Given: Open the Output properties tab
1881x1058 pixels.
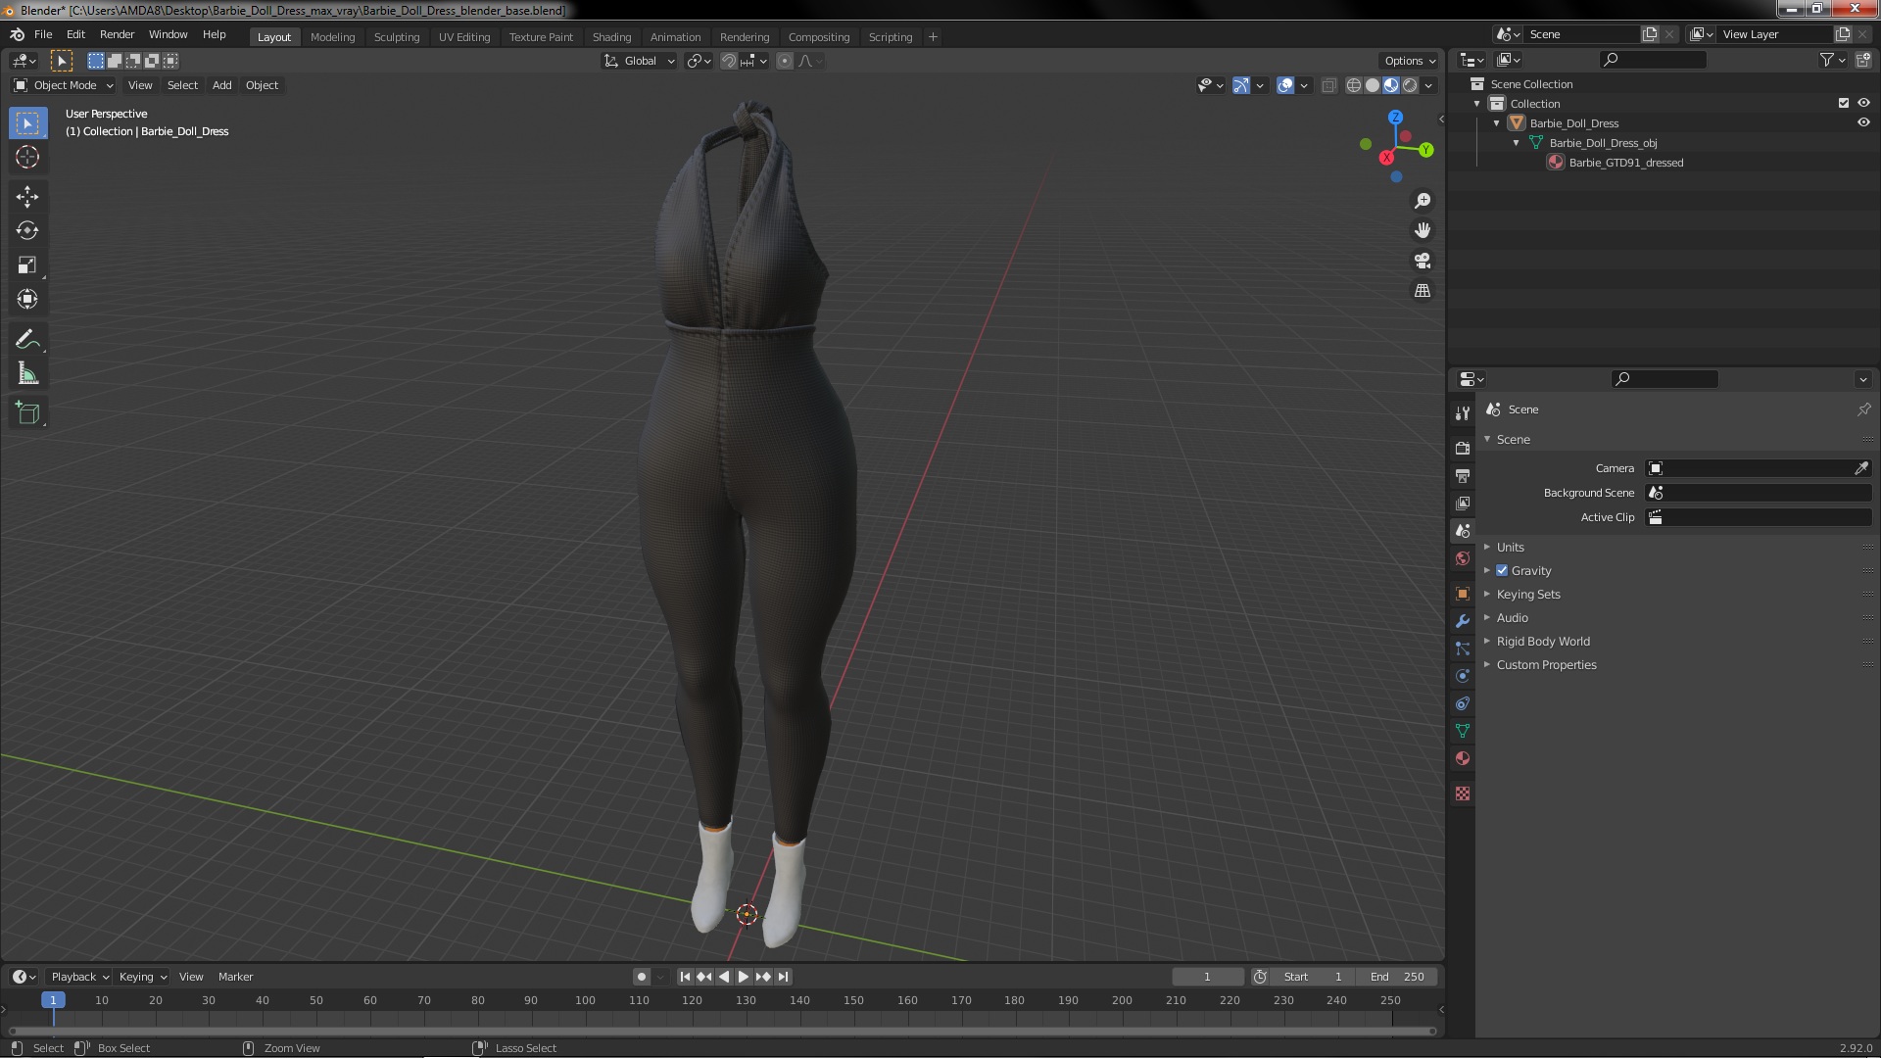Looking at the screenshot, I should tap(1463, 475).
